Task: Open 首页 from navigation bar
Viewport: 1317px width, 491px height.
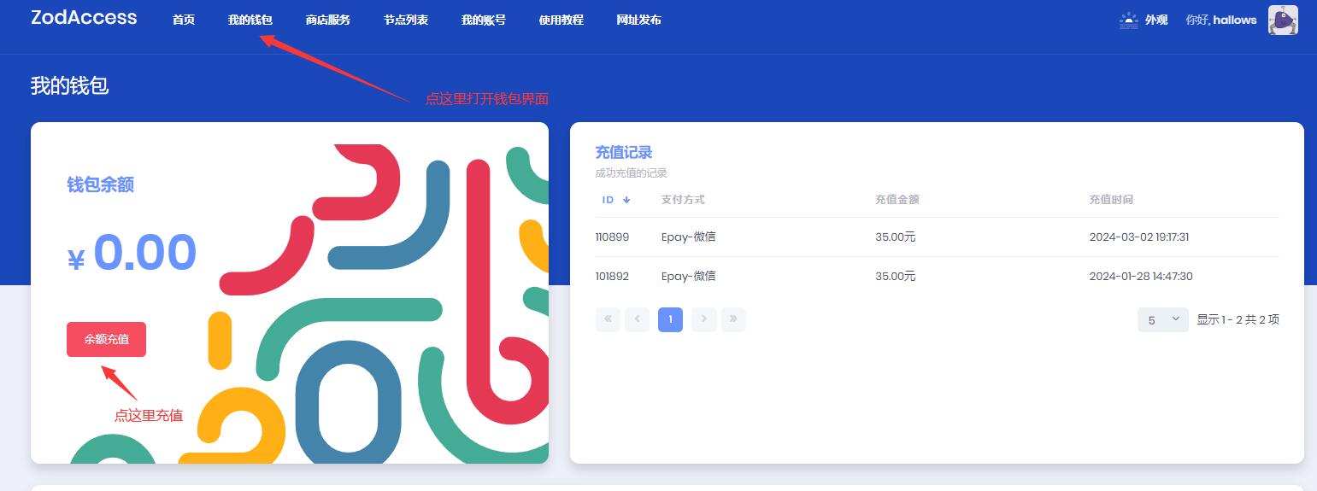Action: point(184,20)
